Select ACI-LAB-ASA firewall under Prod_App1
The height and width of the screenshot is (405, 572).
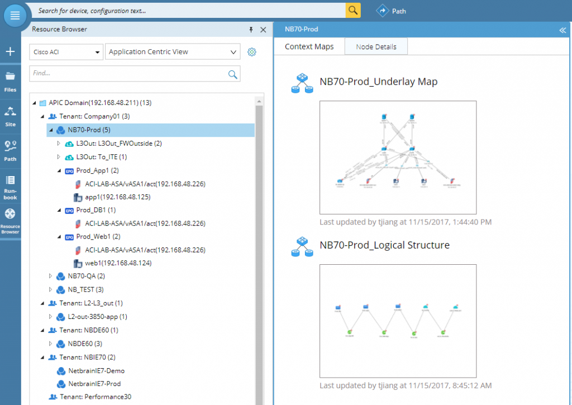click(145, 184)
